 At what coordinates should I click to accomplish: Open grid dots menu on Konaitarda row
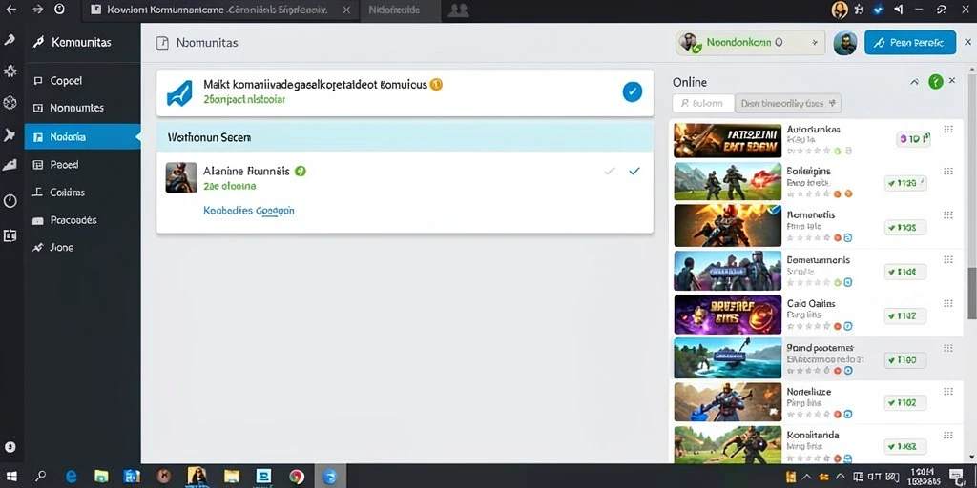[948, 435]
